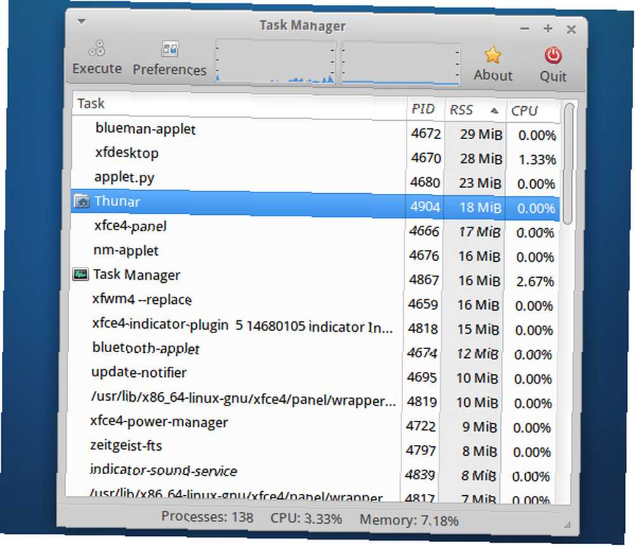The image size is (635, 546).
Task: Minimize the Task Manager window
Action: [525, 29]
